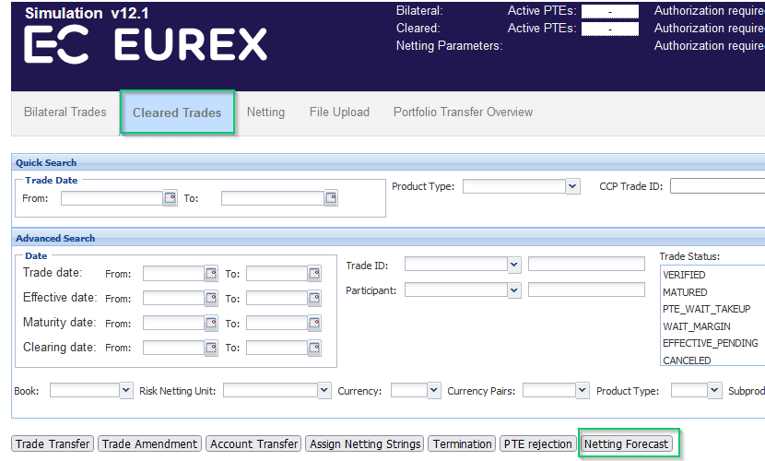Click the CCP Trade ID input field

(717, 186)
